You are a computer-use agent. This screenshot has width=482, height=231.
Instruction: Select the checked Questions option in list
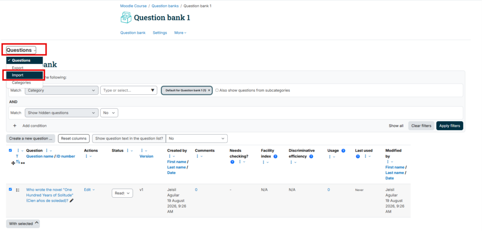click(24, 61)
